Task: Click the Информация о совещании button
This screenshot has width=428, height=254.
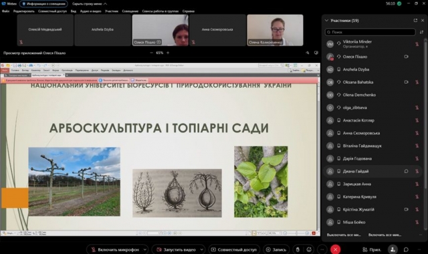Action: (44, 4)
